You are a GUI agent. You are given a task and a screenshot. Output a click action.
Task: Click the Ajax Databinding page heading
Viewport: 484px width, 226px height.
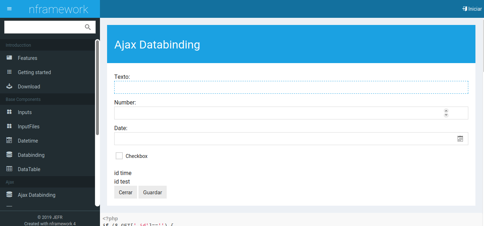click(157, 45)
